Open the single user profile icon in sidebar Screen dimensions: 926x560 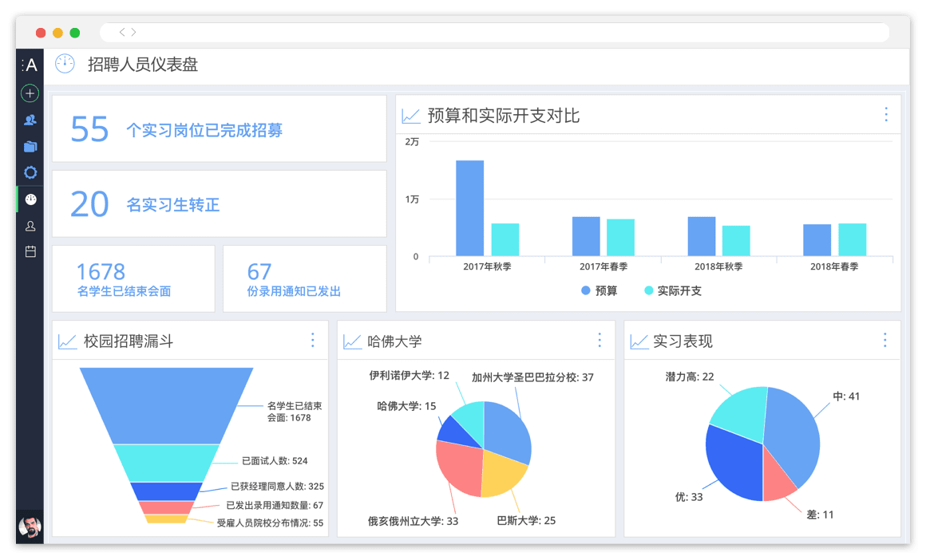pyautogui.click(x=30, y=226)
